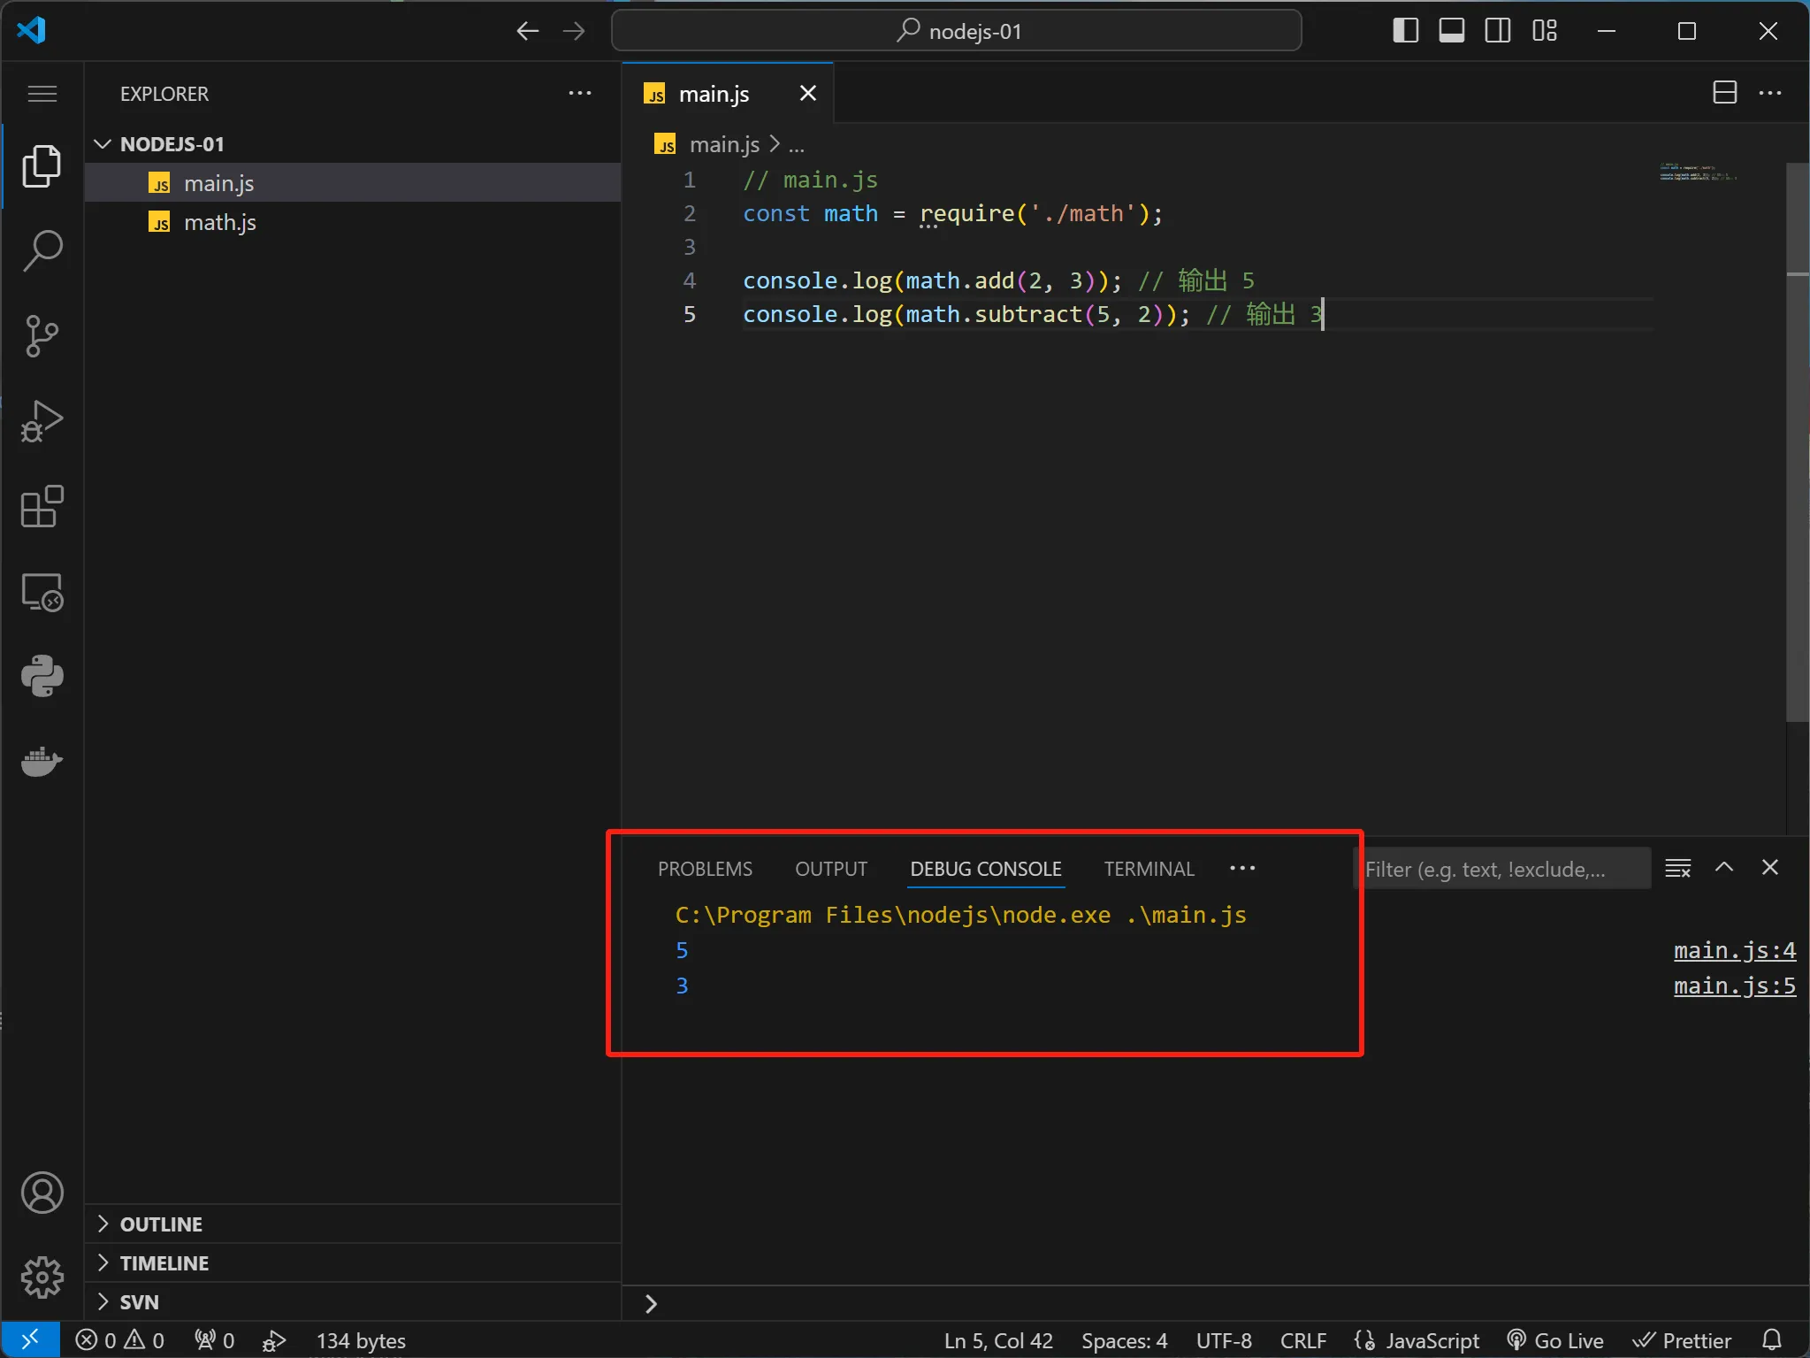Close the main.js editor tab

click(807, 93)
